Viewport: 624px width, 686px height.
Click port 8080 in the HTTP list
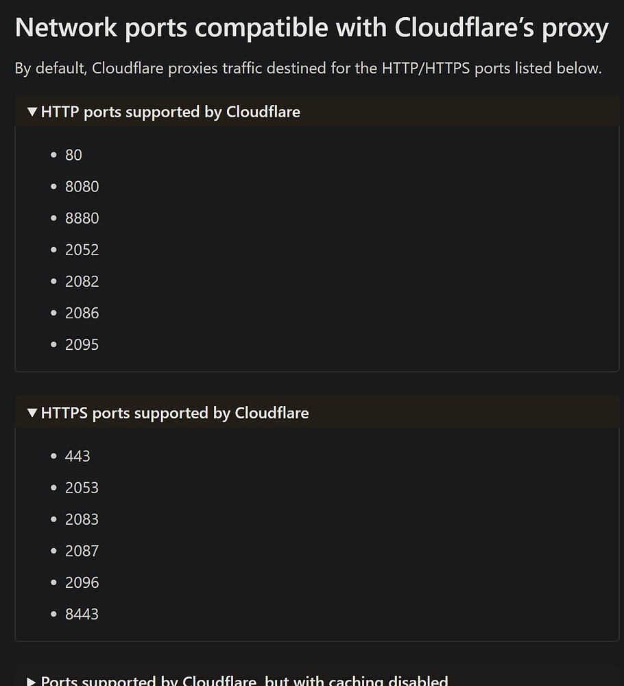click(x=82, y=187)
